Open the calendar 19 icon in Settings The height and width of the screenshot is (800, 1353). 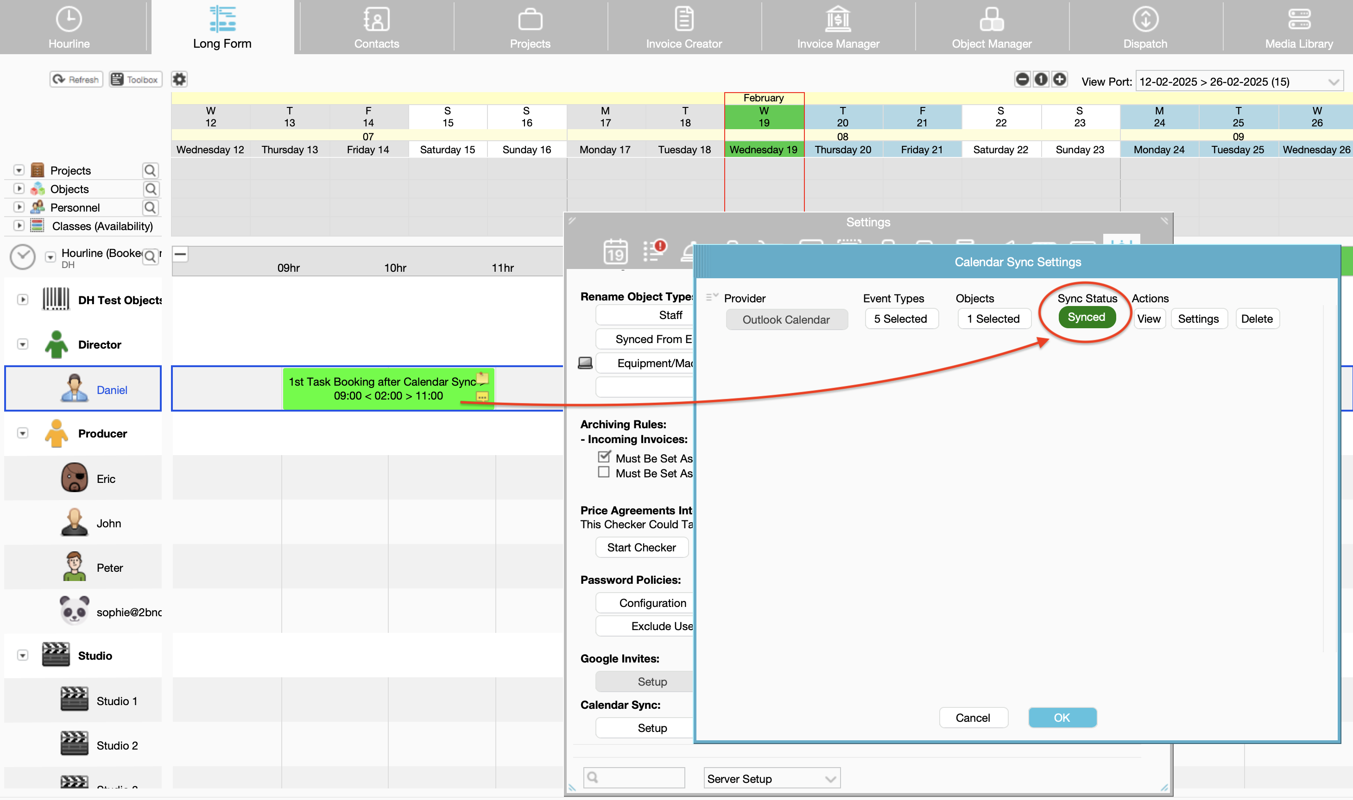pos(615,251)
